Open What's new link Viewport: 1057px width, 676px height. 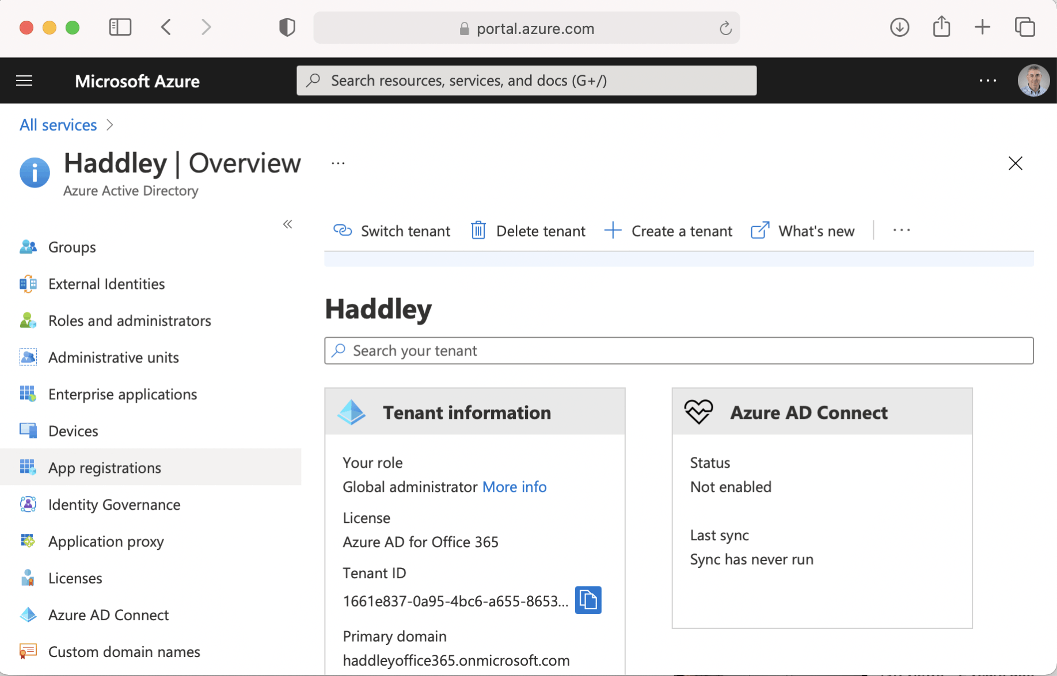(803, 231)
